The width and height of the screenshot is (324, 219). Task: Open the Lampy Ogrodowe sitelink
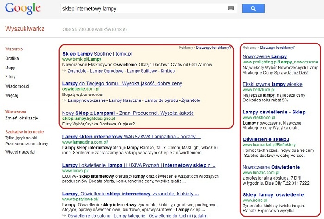[x=106, y=71]
